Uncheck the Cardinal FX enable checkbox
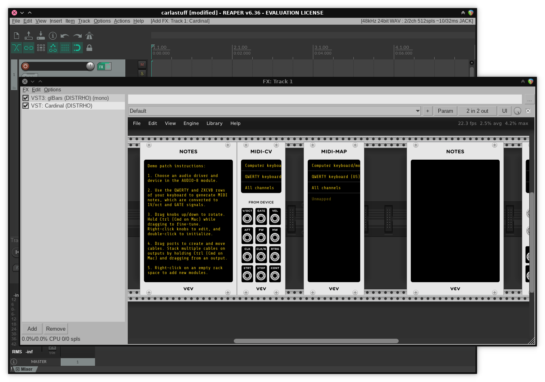545x382 pixels. 25,106
